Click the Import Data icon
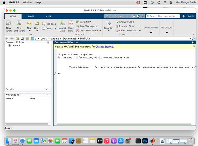 click(x=62, y=23)
